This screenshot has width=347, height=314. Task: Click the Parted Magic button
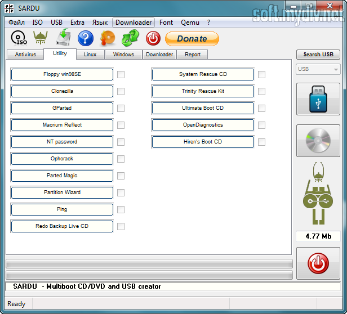click(62, 176)
